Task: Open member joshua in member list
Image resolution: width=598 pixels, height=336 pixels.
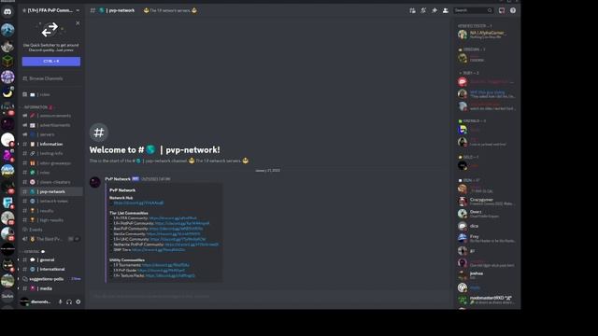Action: point(487,275)
